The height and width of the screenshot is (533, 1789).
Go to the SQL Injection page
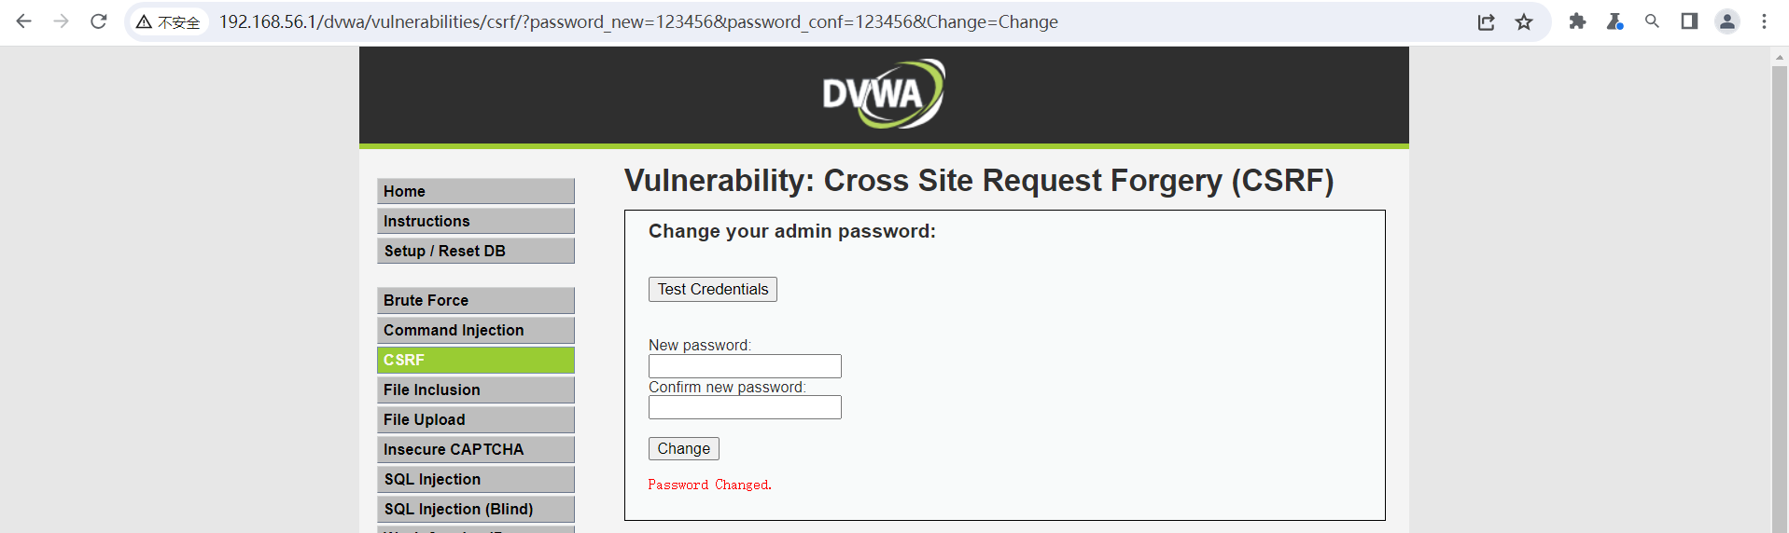(x=475, y=479)
